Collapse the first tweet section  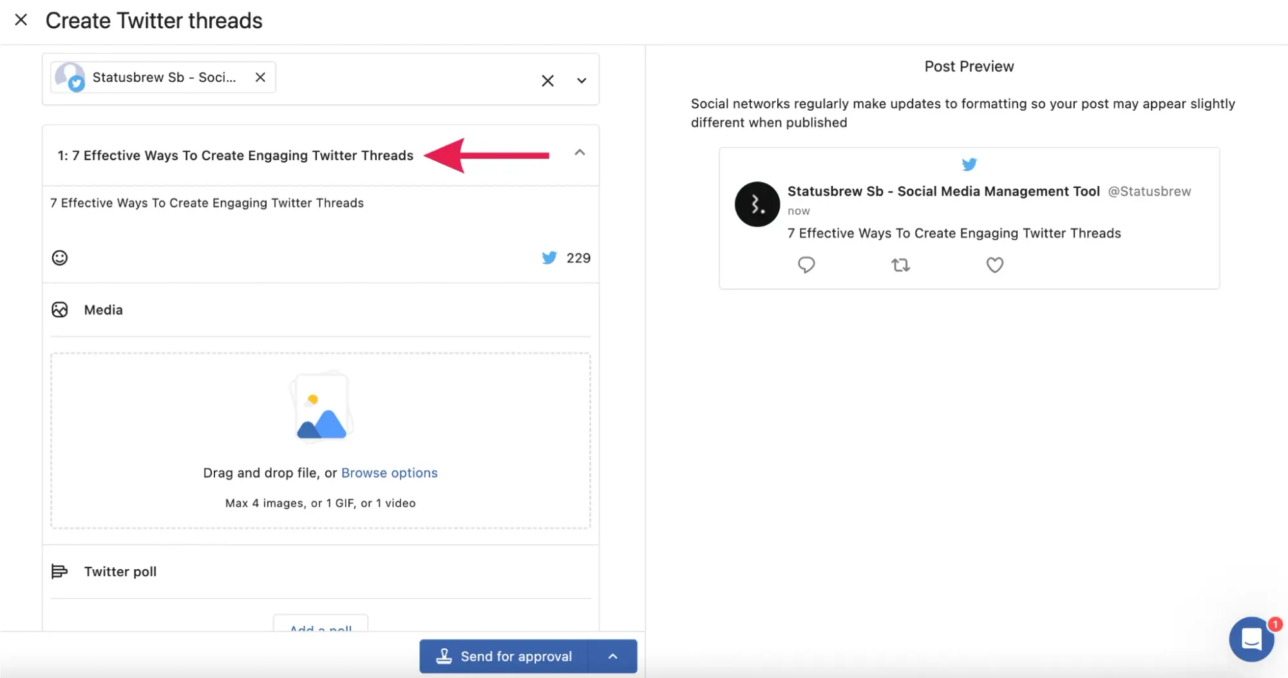580,153
